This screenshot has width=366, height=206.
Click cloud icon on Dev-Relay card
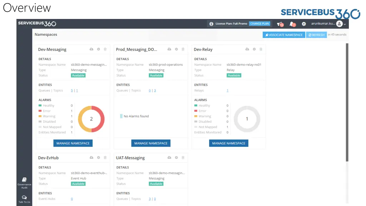pyautogui.click(x=247, y=49)
